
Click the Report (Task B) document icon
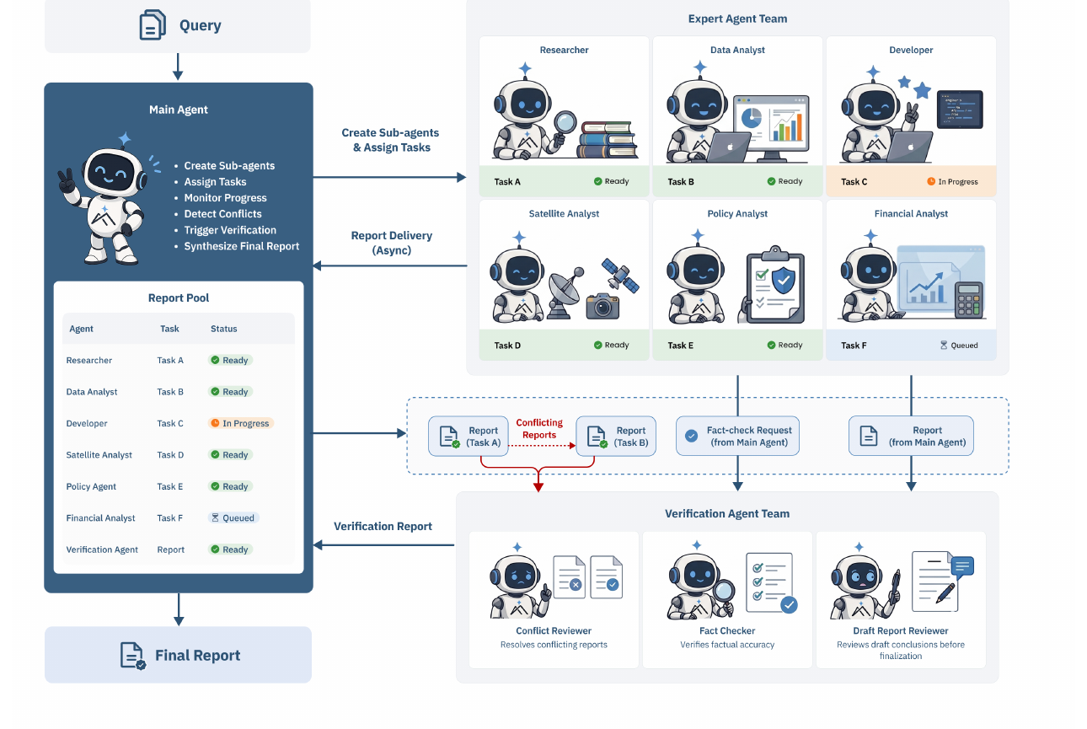pos(597,436)
